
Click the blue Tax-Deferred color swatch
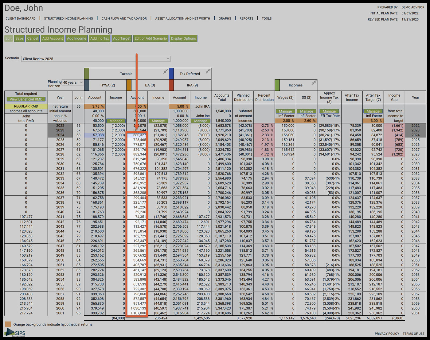click(x=171, y=74)
